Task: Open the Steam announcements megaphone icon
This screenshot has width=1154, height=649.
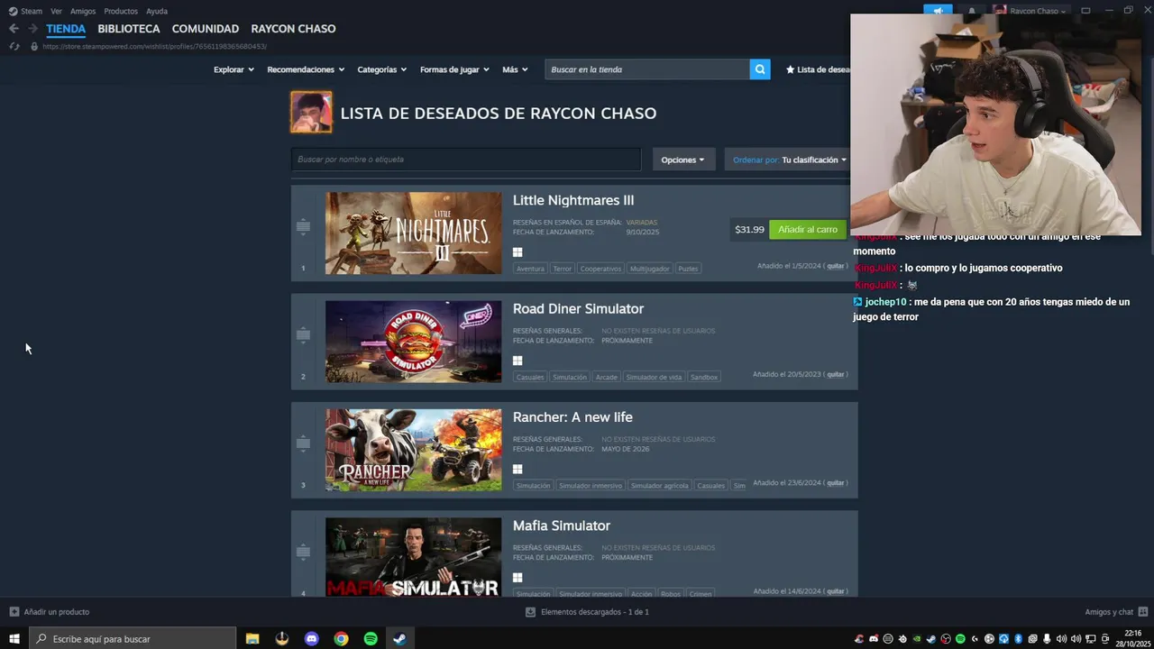Action: tap(938, 11)
